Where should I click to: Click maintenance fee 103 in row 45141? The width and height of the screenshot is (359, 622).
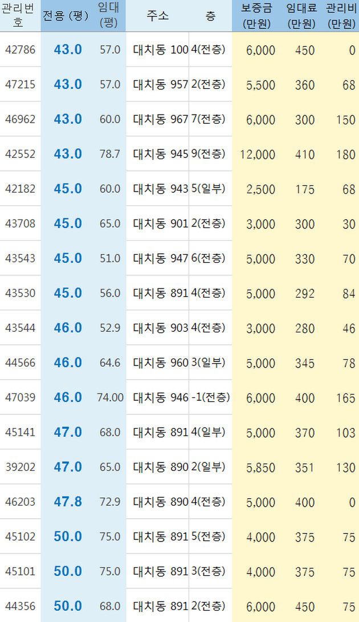tap(345, 433)
